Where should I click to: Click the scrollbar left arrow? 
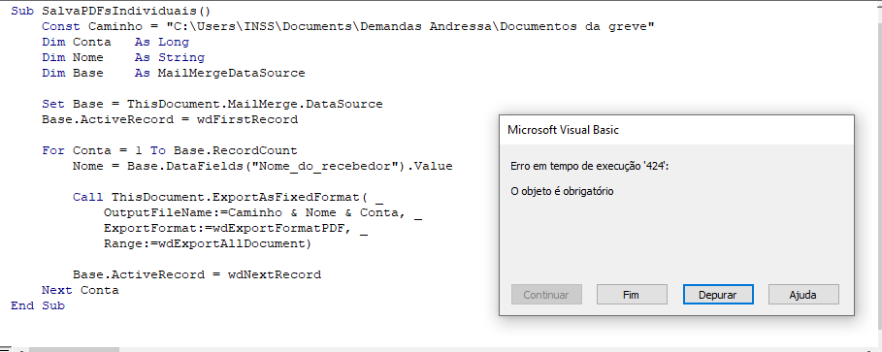pos(22,349)
